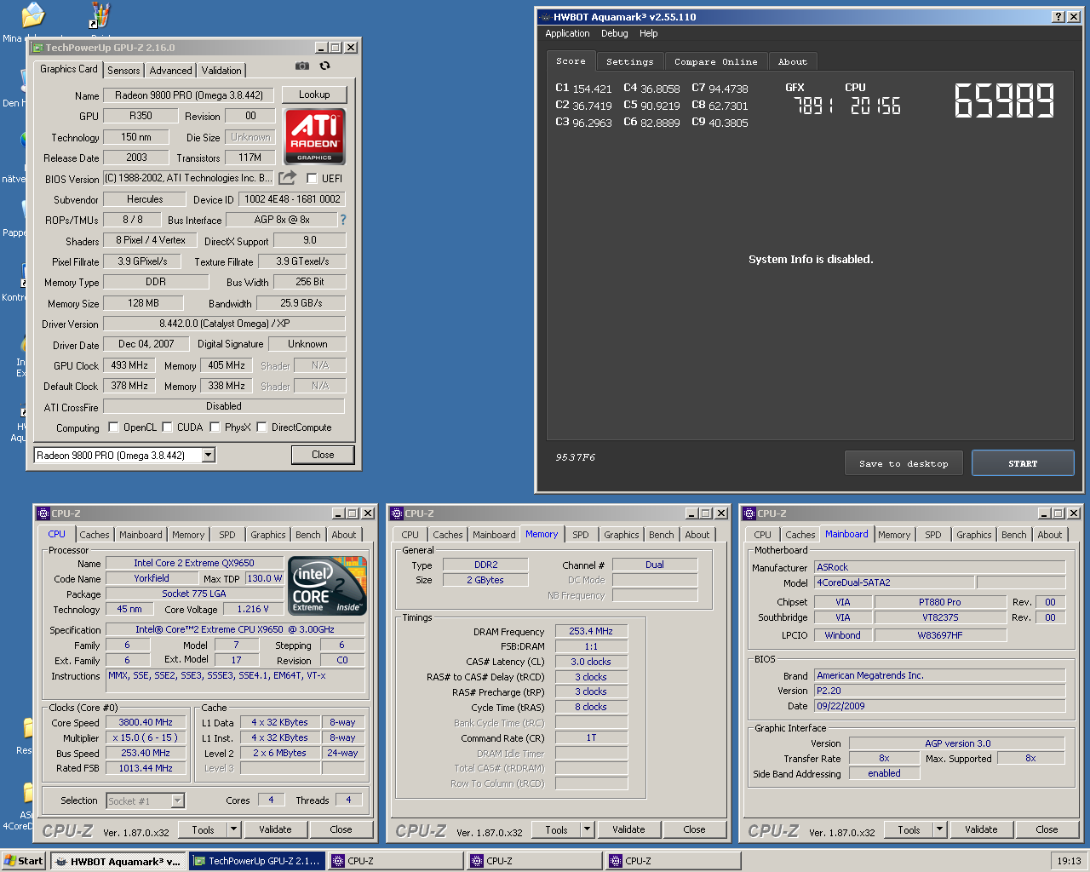The width and height of the screenshot is (1090, 872).
Task: Switch to the Compare Online tab
Action: [716, 62]
